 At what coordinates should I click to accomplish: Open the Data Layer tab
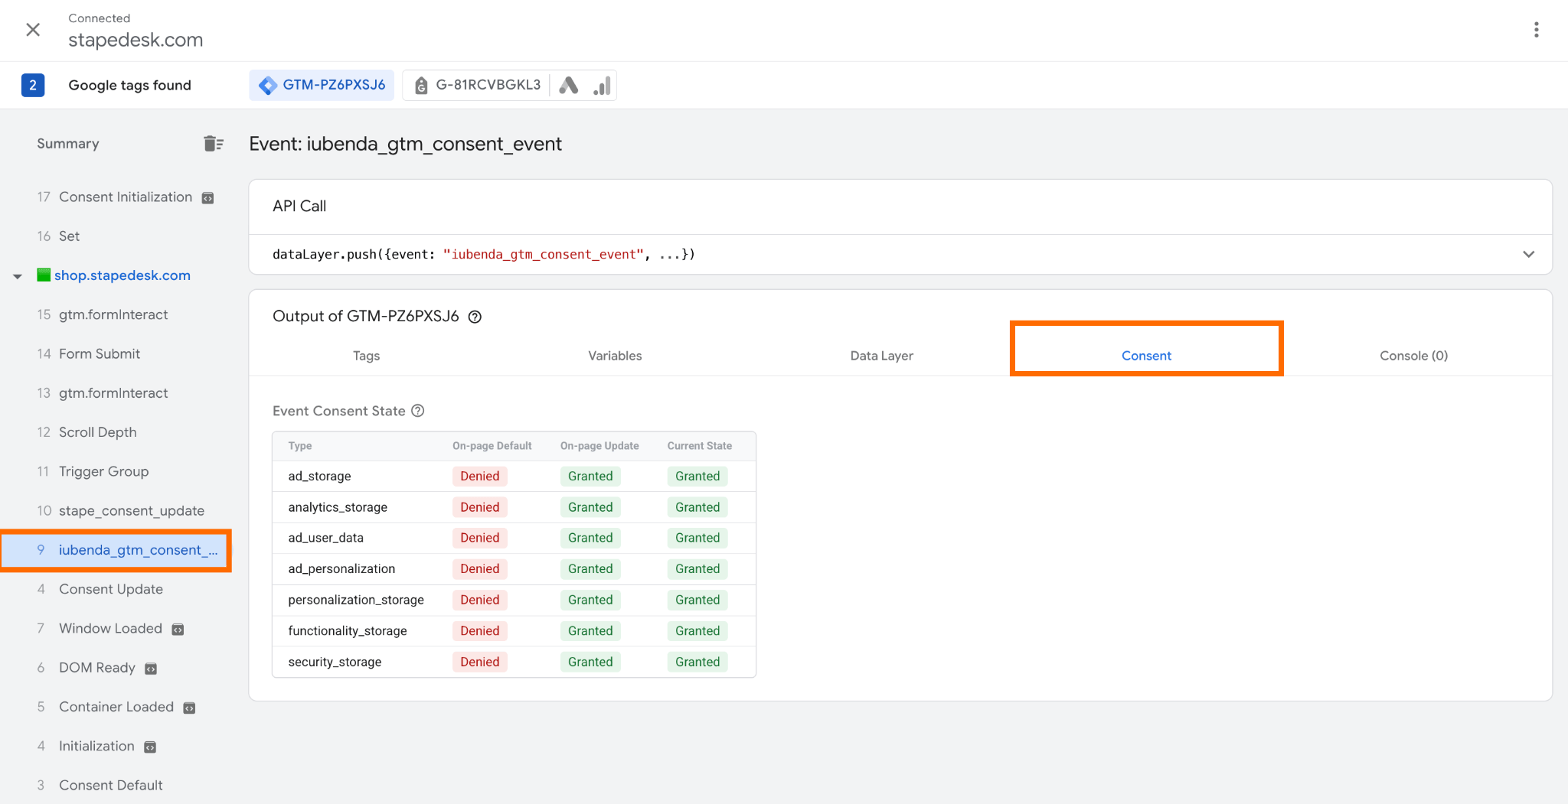pyautogui.click(x=881, y=356)
